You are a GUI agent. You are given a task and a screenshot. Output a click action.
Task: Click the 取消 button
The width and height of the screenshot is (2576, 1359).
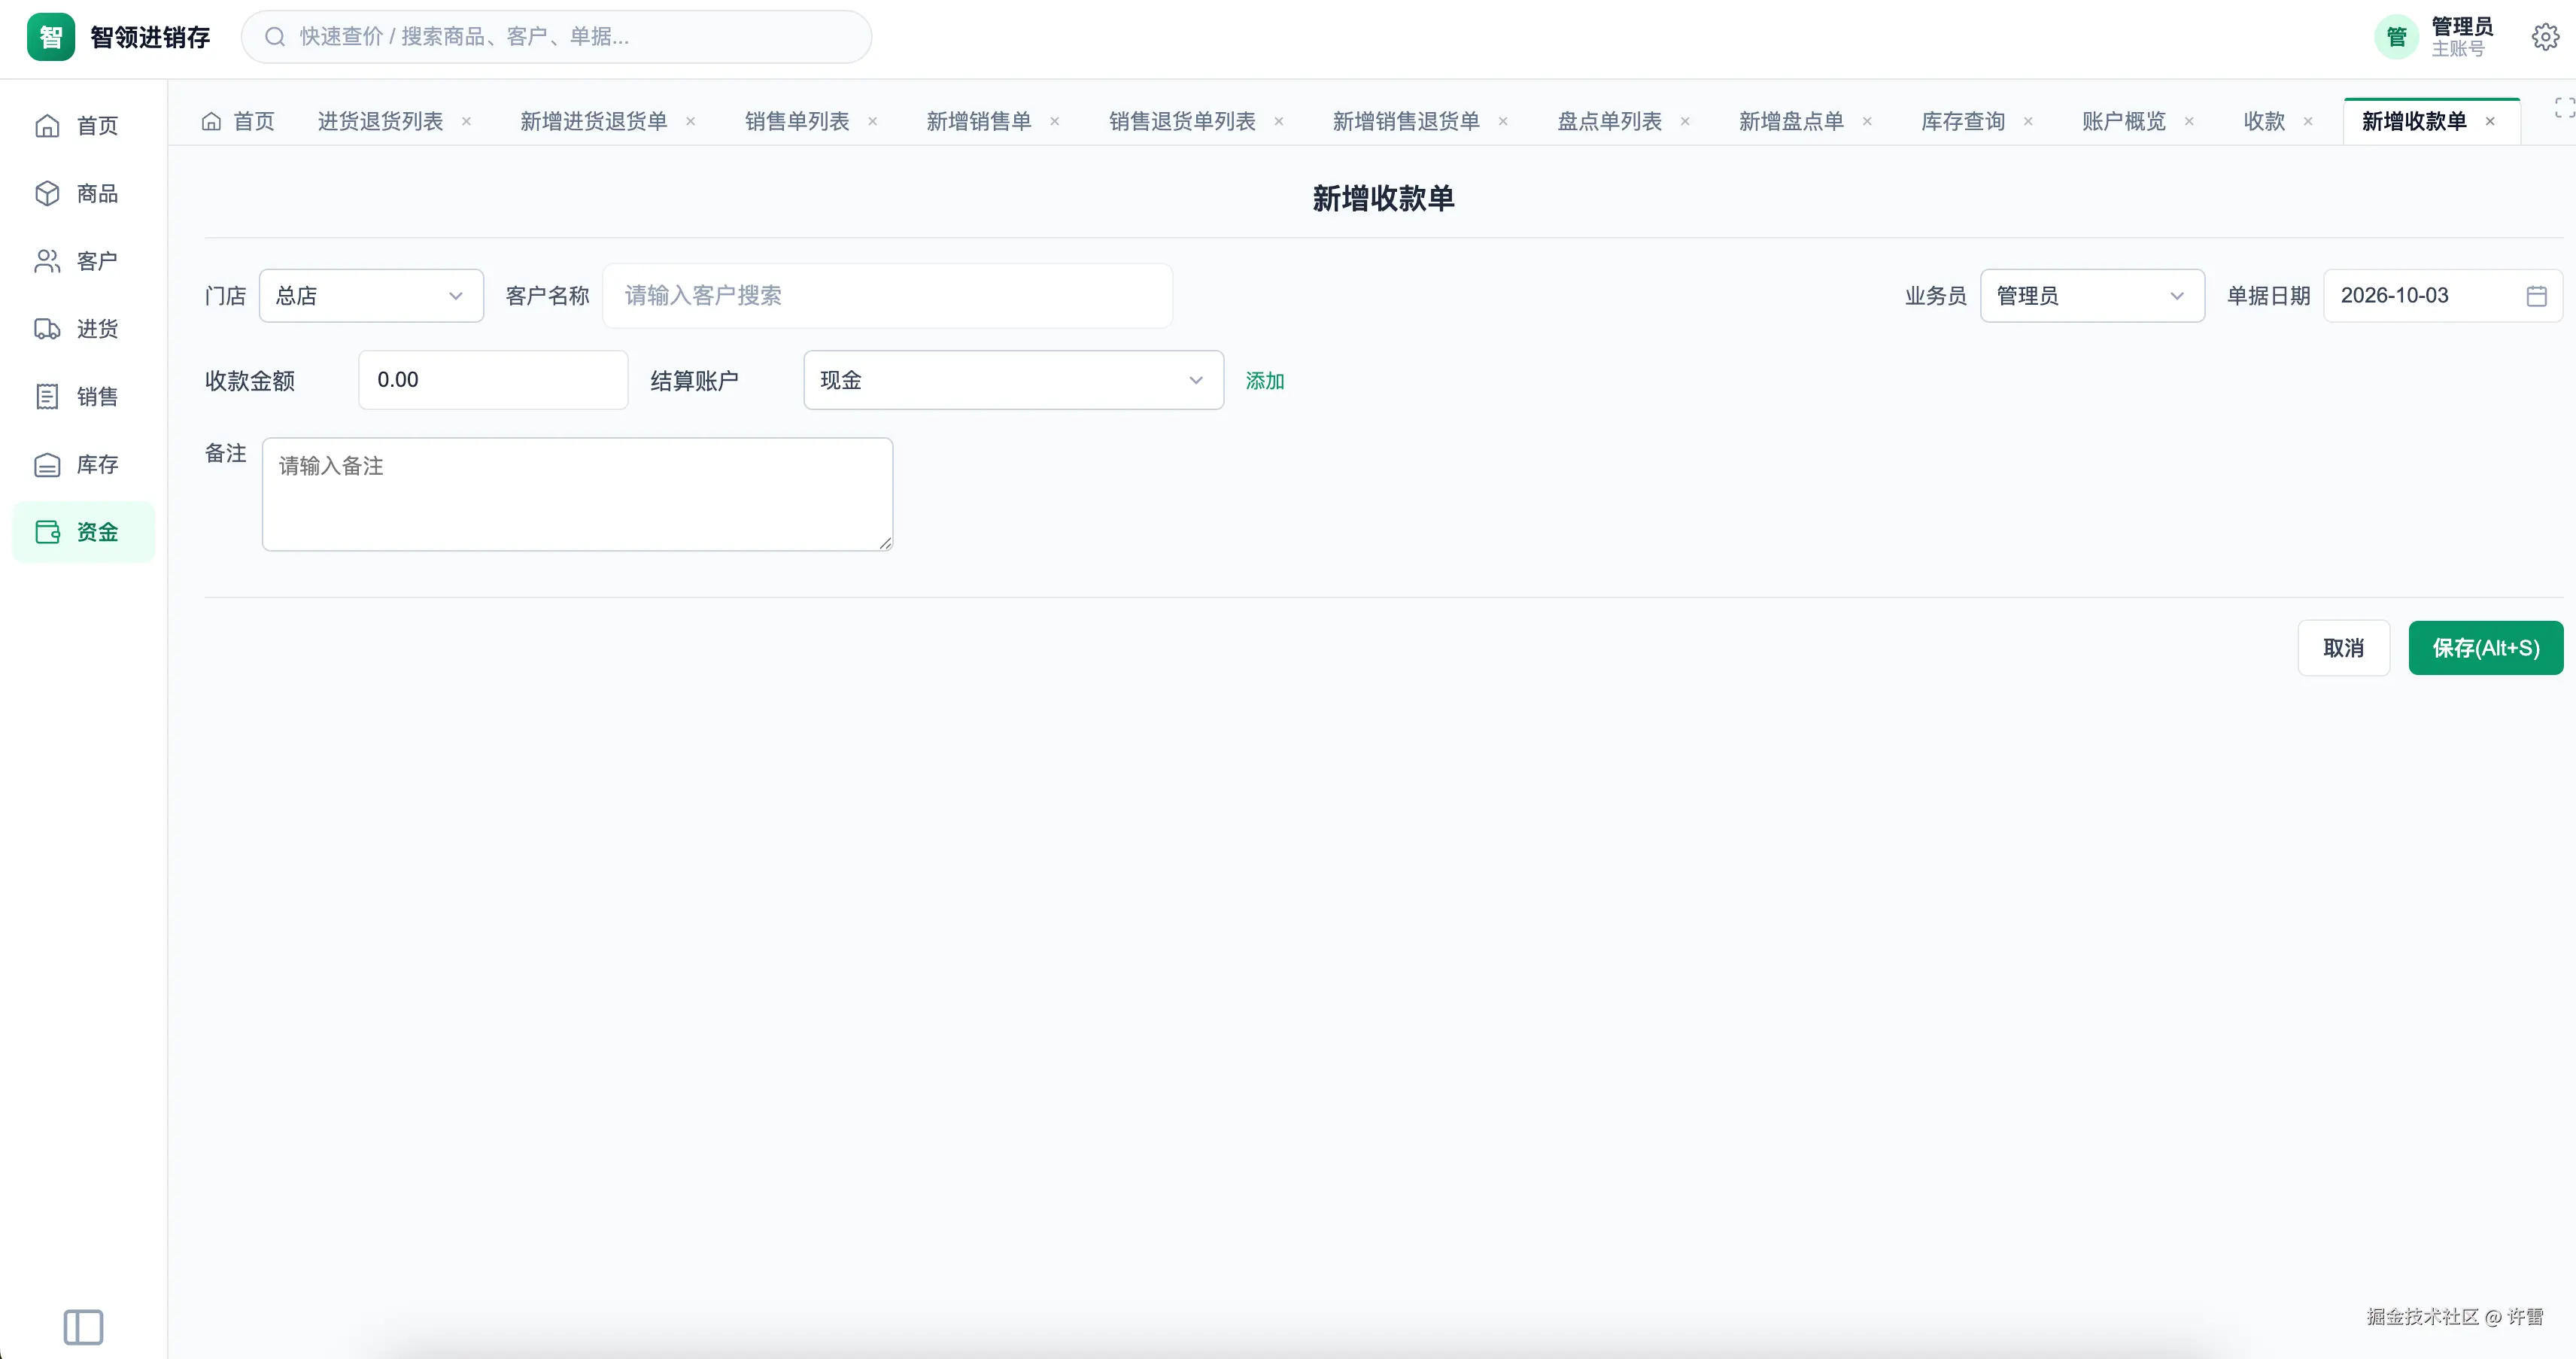click(x=2343, y=648)
